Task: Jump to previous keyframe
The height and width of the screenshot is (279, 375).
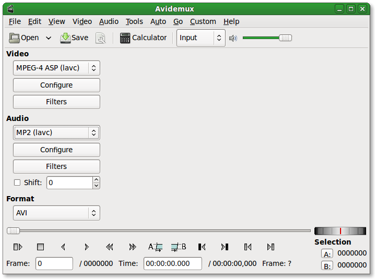Action: pyautogui.click(x=110, y=247)
